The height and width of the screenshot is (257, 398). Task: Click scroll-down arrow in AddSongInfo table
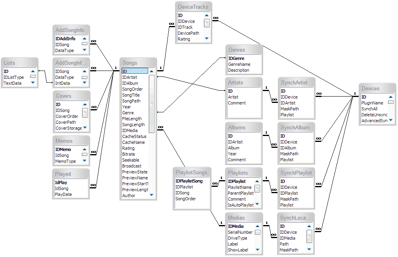coord(84,50)
